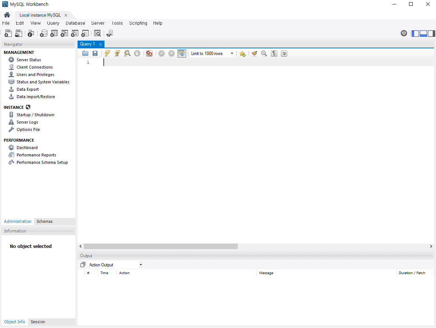The width and height of the screenshot is (436, 328).
Task: Open Startup / Shutdown
Action: [35, 114]
